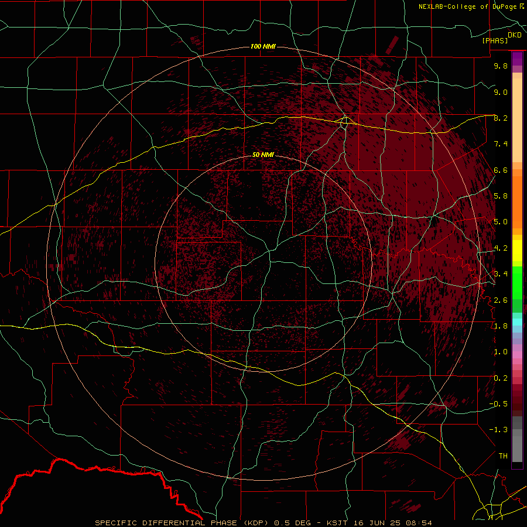Click the 9.0 color scale value
The width and height of the screenshot is (527, 527).
pyautogui.click(x=501, y=92)
